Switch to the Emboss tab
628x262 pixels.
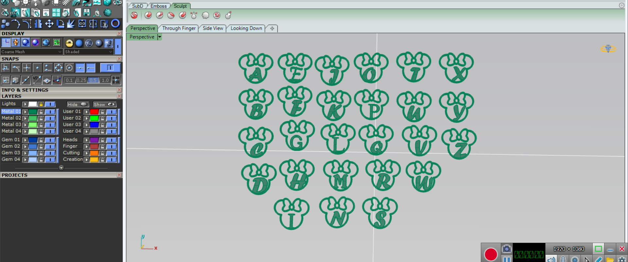click(158, 6)
